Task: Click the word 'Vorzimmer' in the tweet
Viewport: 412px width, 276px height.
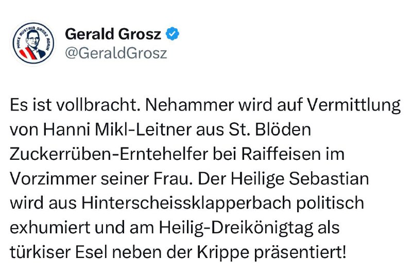Action: [53, 179]
